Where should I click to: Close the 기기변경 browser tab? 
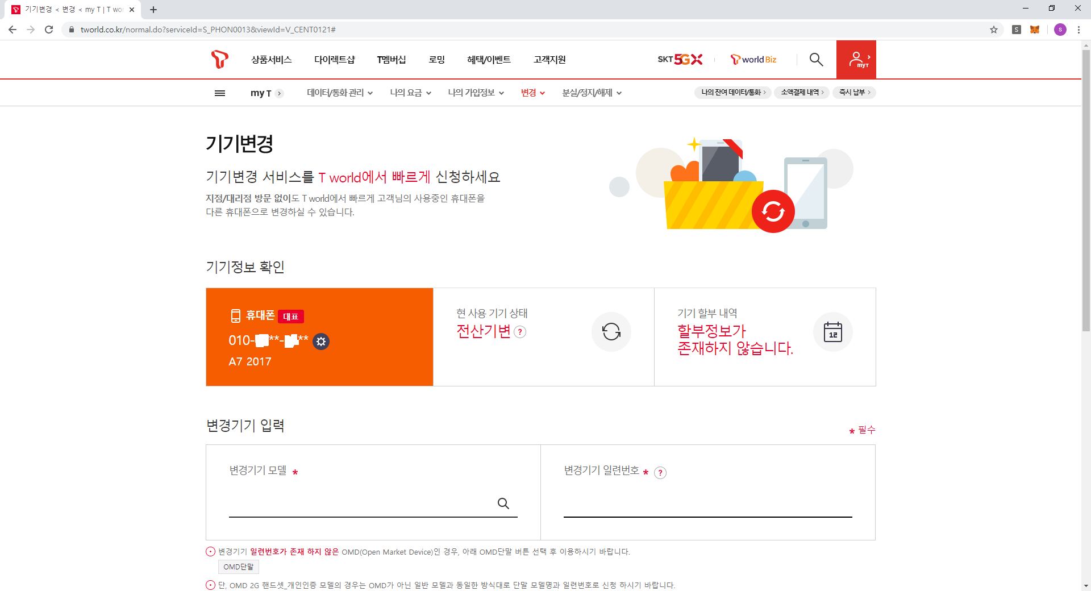(x=132, y=10)
